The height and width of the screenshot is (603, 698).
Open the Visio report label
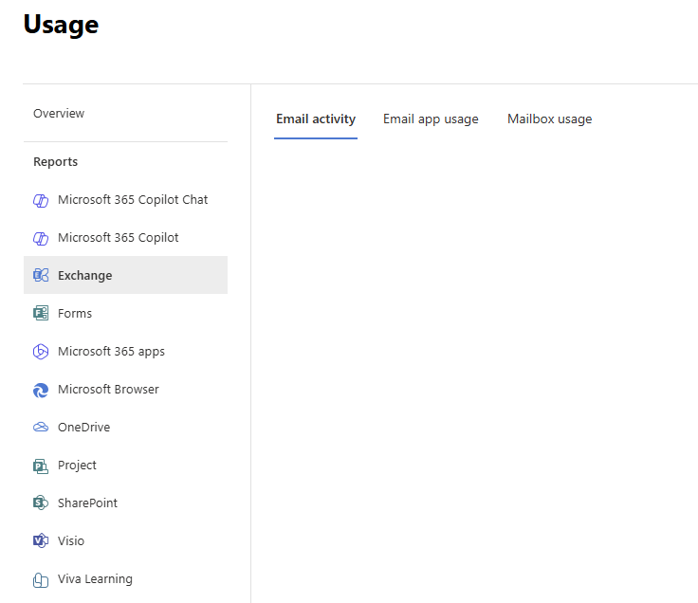pyautogui.click(x=71, y=540)
